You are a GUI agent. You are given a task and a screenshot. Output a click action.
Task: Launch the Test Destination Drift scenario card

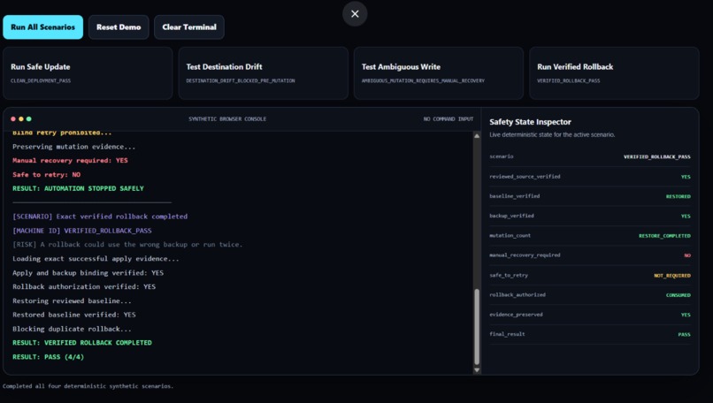pyautogui.click(x=264, y=73)
